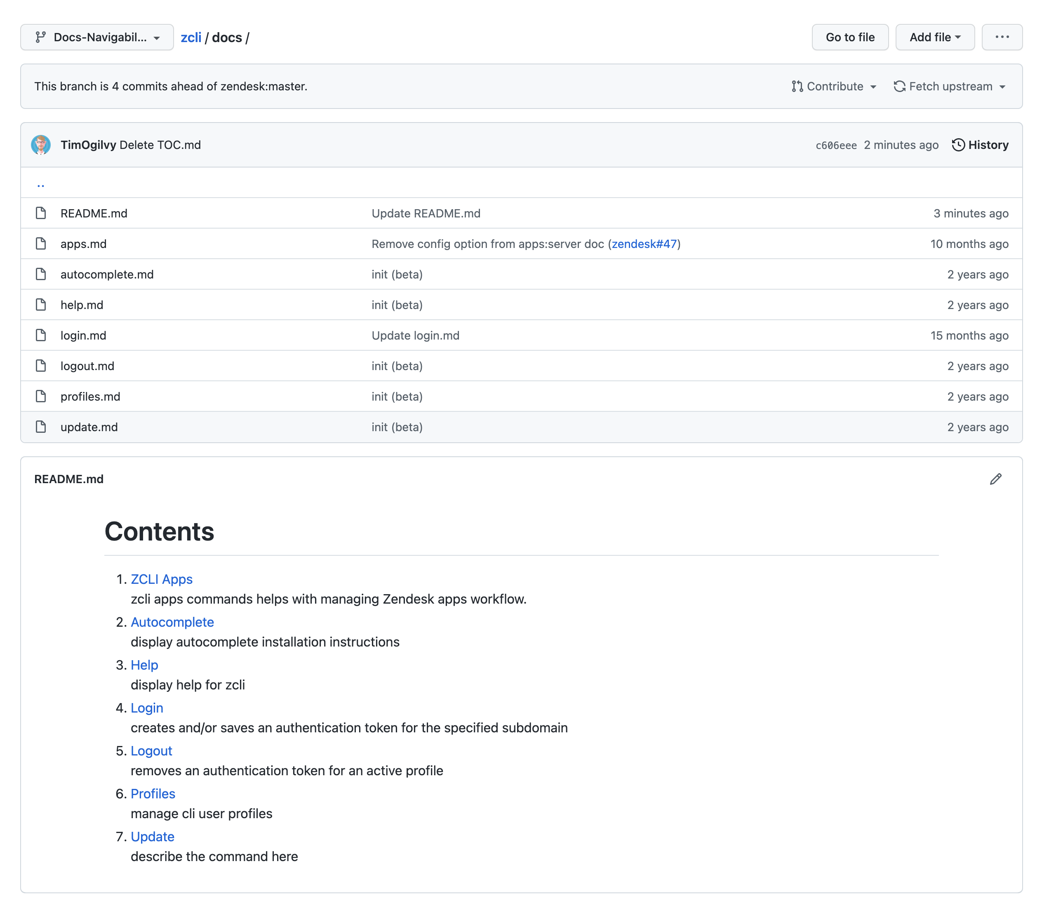Follow the ZCLI Apps contents link
Viewport: 1049px width, 911px height.
162,579
